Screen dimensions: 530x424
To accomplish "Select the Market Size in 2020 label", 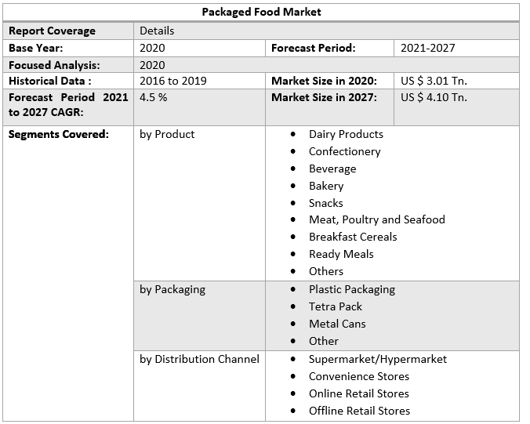I will 324,81.
